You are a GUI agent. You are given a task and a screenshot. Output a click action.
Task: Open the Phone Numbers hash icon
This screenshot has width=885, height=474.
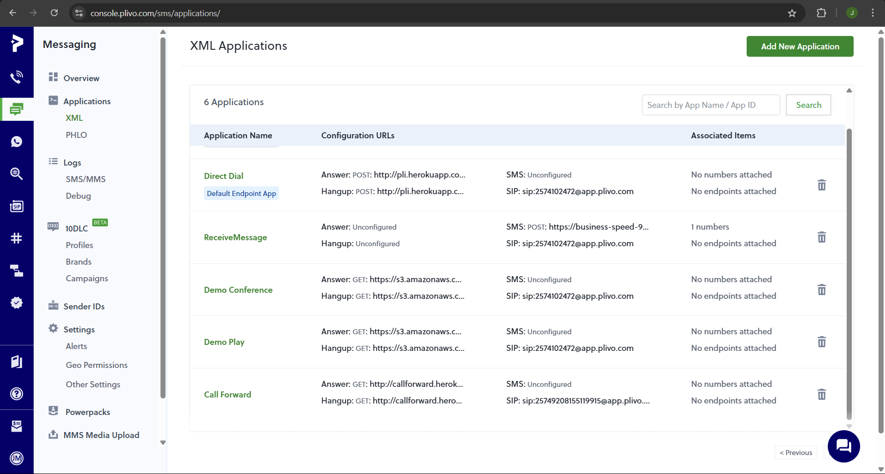point(17,238)
